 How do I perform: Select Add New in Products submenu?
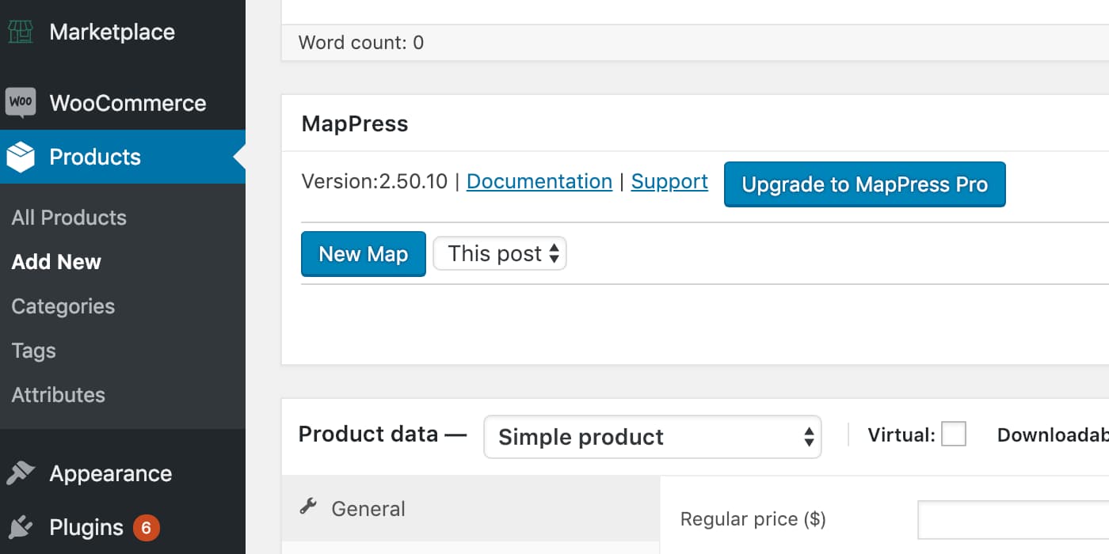[56, 262]
